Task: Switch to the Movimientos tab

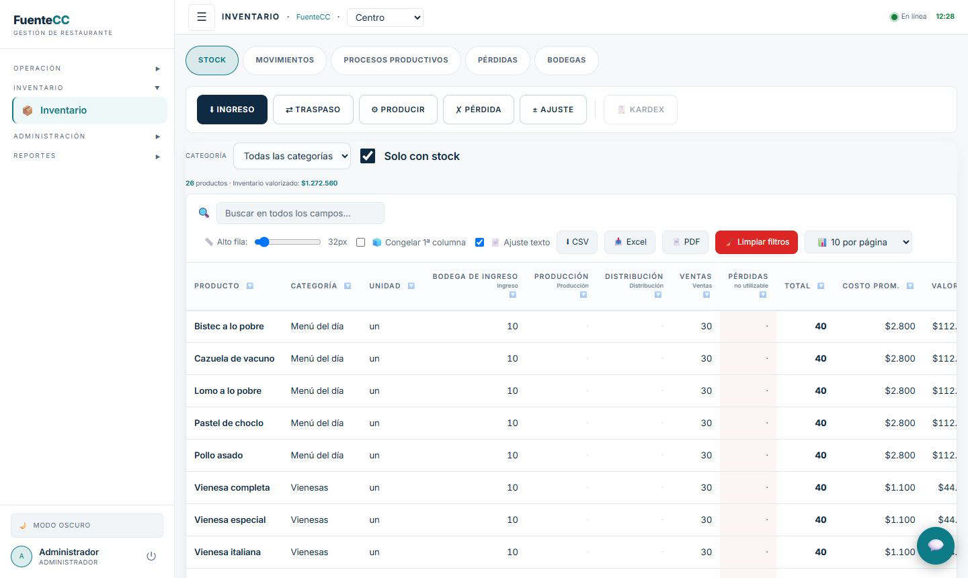Action: pos(285,60)
